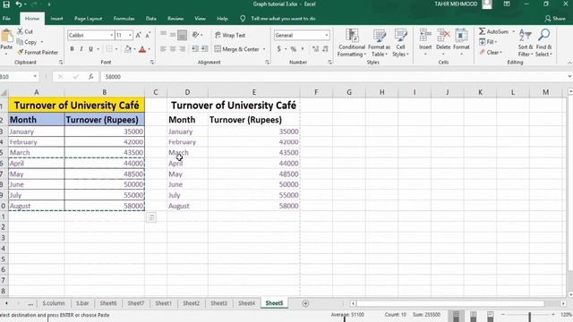Open the Name Box dropdown
This screenshot has width=573, height=322.
pos(35,77)
